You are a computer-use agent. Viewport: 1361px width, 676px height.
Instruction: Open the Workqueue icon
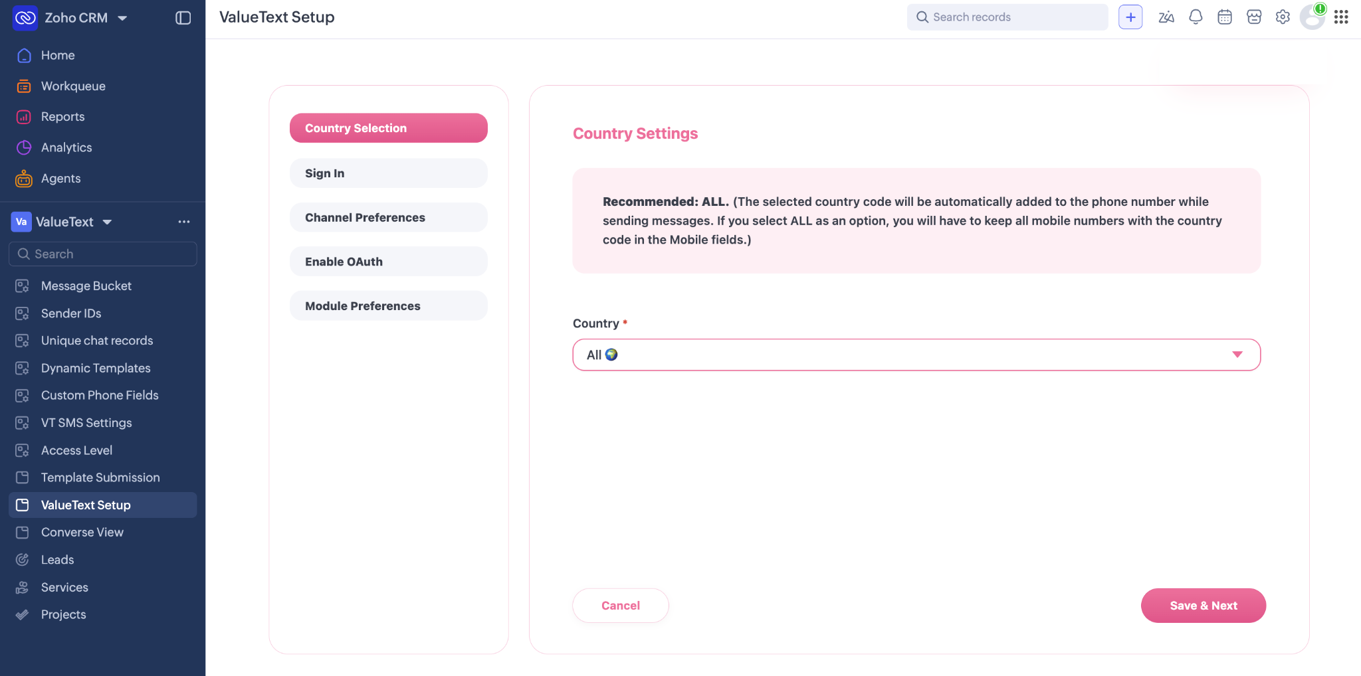coord(24,86)
